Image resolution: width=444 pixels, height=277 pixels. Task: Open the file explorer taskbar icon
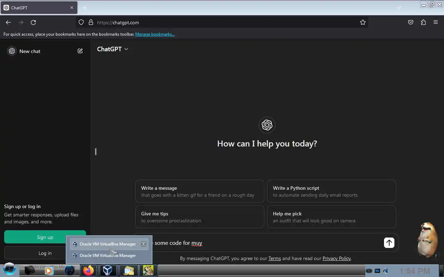click(x=129, y=270)
